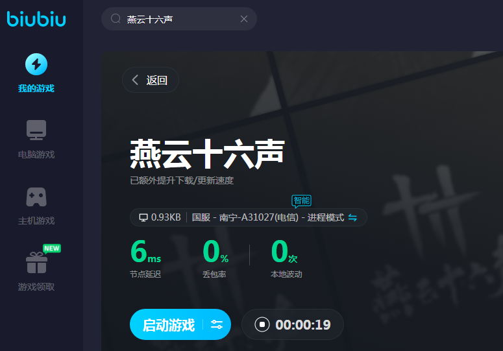Click the 00:00:19 acceleration timer
The width and height of the screenshot is (503, 351).
(x=303, y=324)
